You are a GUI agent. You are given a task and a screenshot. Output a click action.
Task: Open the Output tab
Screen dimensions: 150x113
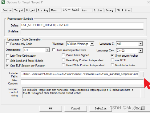pyautogui.click(x=30, y=10)
